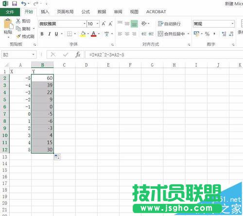Decrease the font size
This screenshot has width=243, height=216.
(110, 24)
